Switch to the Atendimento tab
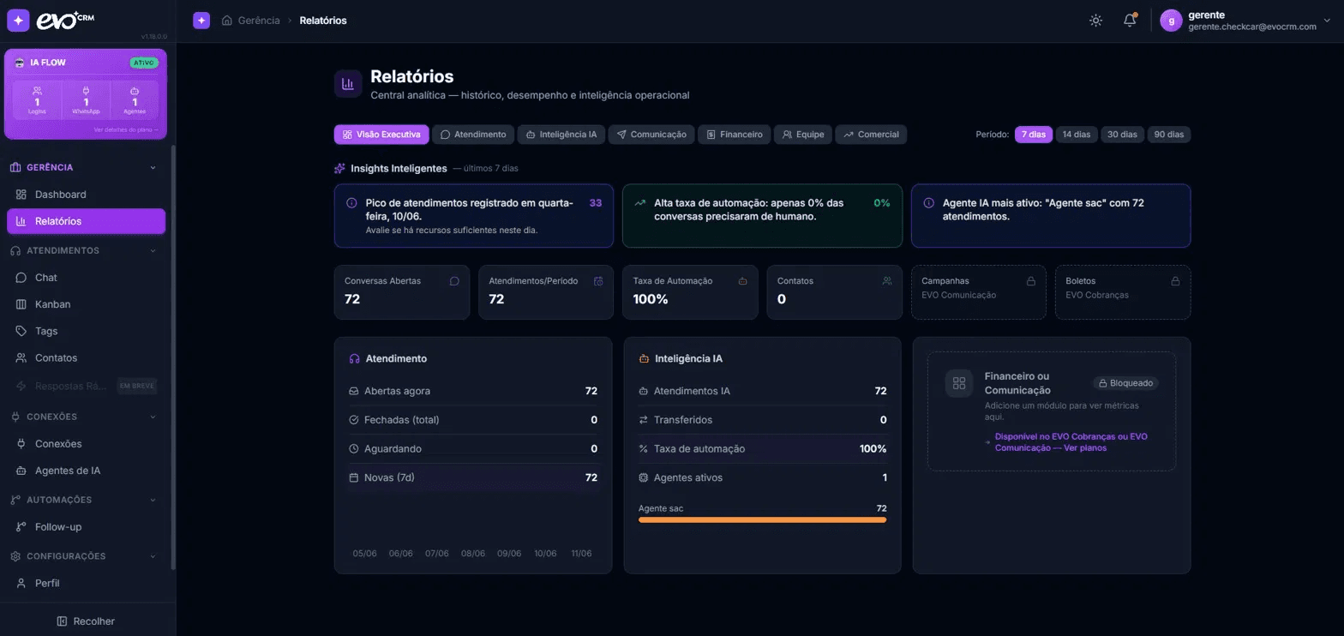 [472, 135]
